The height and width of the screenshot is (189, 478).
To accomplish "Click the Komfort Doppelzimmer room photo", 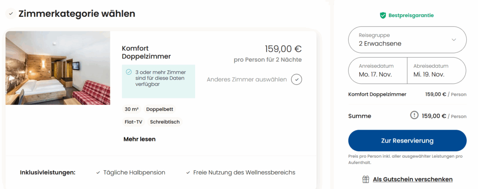I will click(58, 68).
